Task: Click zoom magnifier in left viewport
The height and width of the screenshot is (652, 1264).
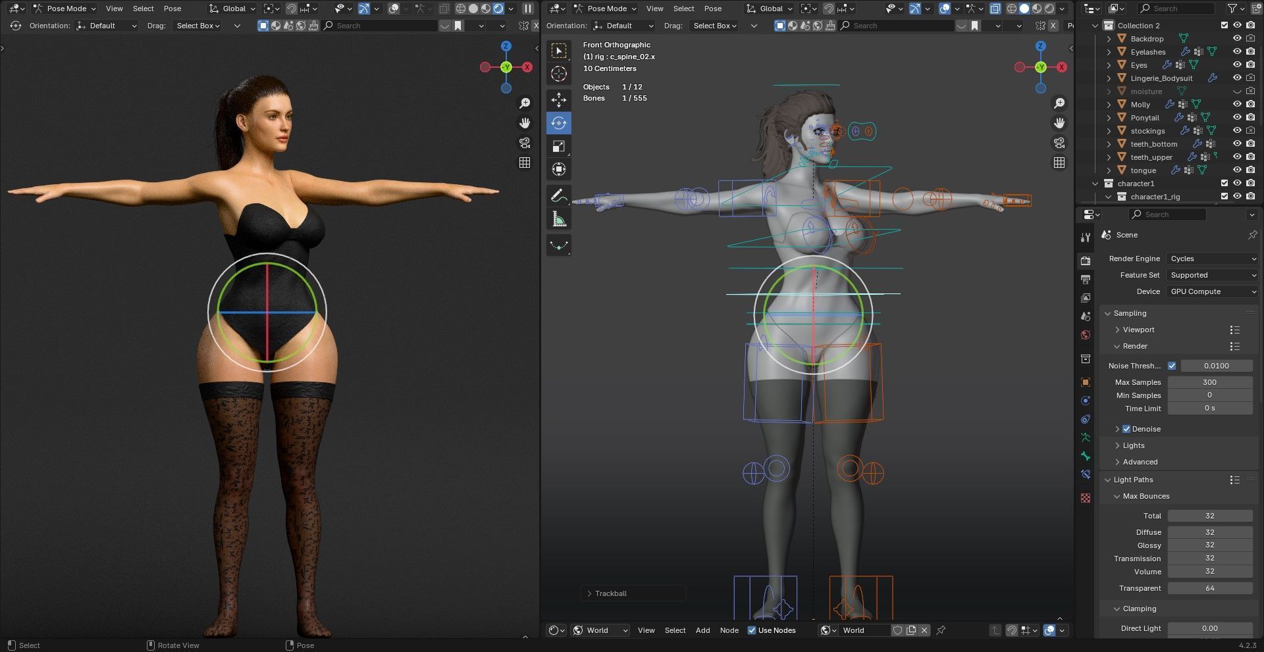Action: pos(525,103)
